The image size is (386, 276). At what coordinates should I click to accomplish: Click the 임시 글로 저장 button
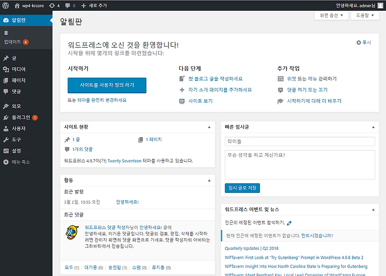[242, 188]
